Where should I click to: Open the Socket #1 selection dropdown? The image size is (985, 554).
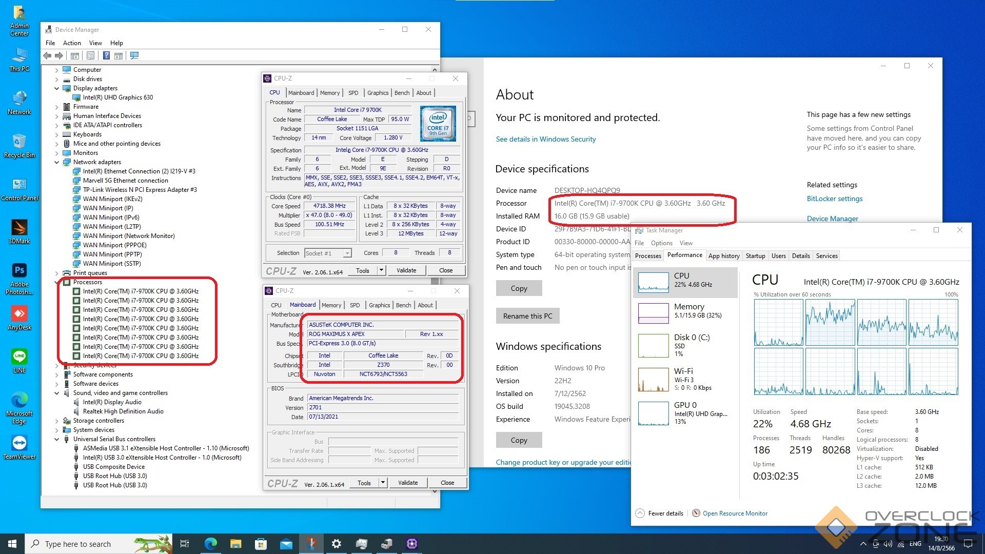point(347,253)
